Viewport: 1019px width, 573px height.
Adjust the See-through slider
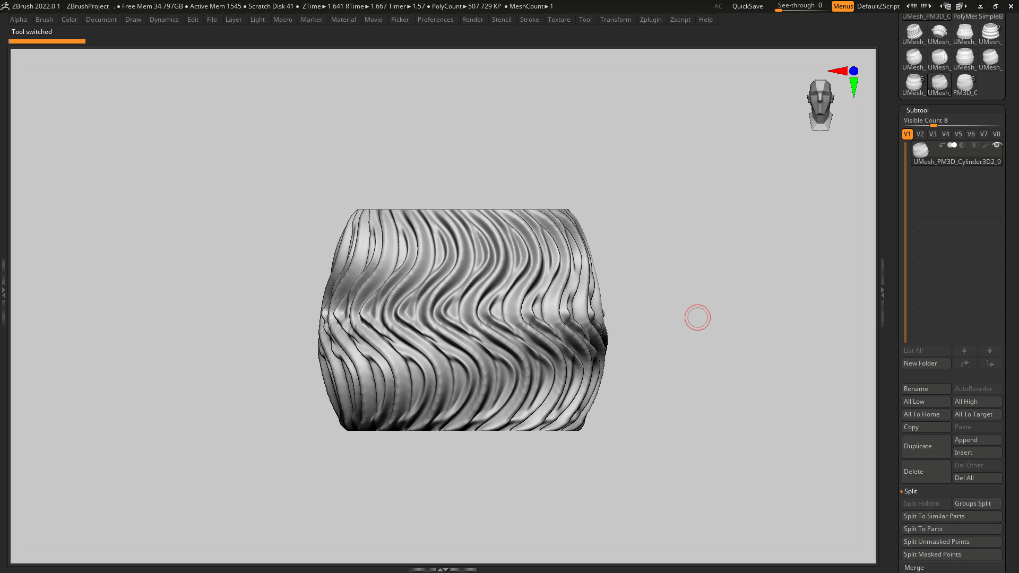click(x=800, y=6)
